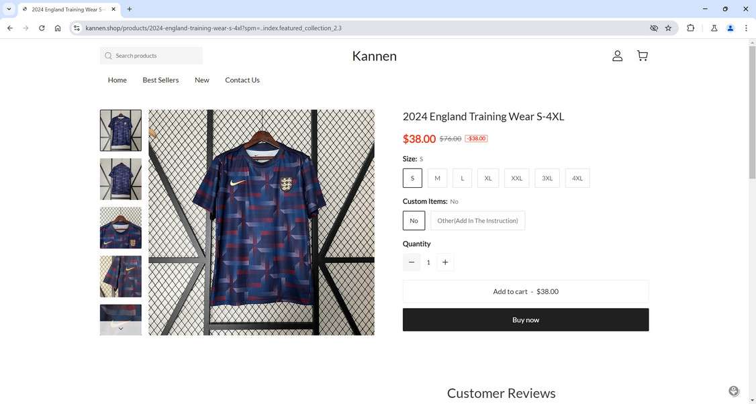Viewport: 756px width, 404px height.
Task: View the second jersey thumbnail
Action: (x=121, y=179)
